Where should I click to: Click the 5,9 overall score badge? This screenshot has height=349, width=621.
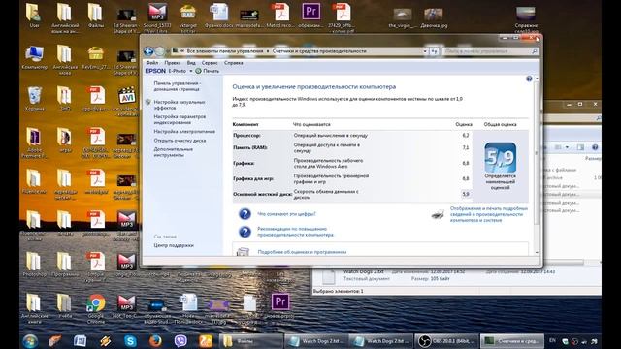pos(501,157)
